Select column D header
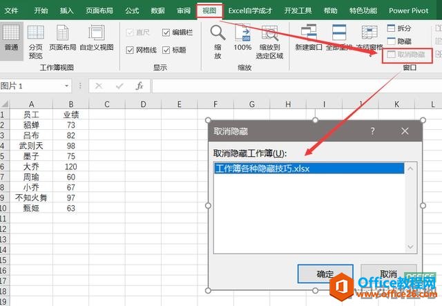Screen dimensions: 442x306 143,104
